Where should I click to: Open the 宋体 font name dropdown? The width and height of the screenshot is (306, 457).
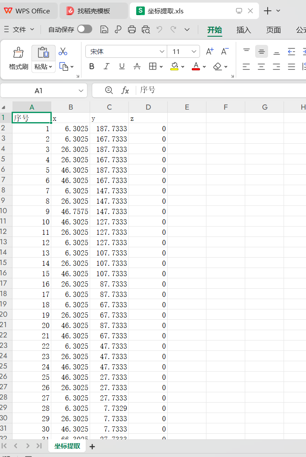162,51
